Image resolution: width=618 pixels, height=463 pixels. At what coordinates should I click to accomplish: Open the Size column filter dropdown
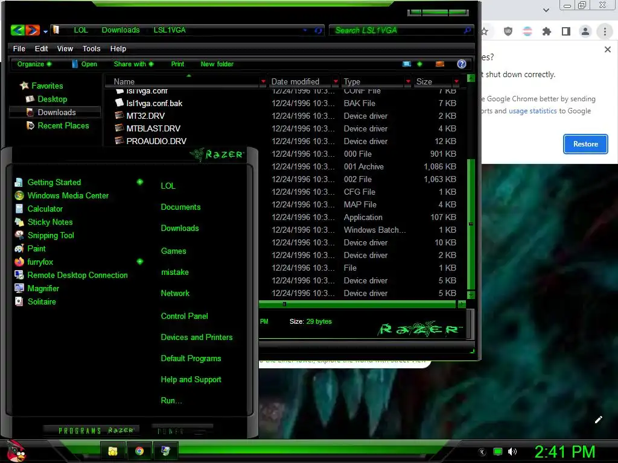click(456, 81)
